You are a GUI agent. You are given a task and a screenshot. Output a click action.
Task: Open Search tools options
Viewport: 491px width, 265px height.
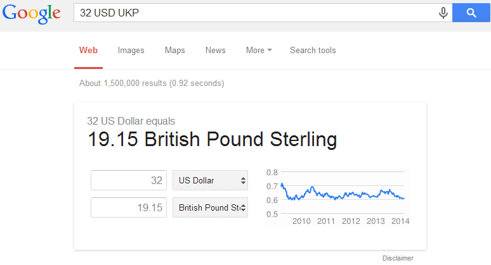[x=313, y=50]
